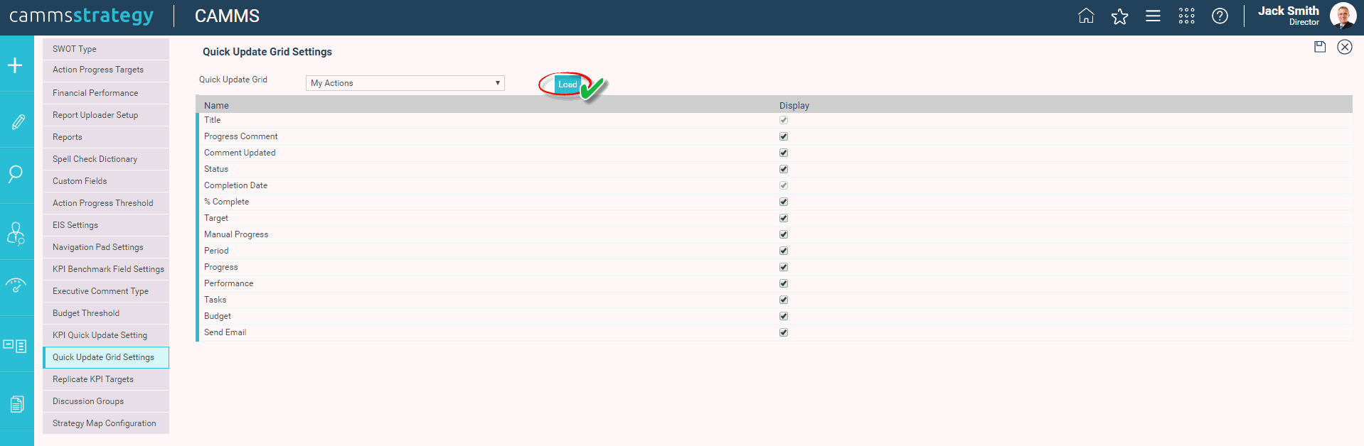
Task: Open Budget Threshold menu item
Action: click(x=106, y=313)
